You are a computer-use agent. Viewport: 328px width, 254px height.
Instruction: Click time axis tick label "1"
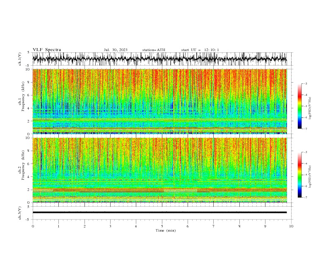pyautogui.click(x=58, y=226)
